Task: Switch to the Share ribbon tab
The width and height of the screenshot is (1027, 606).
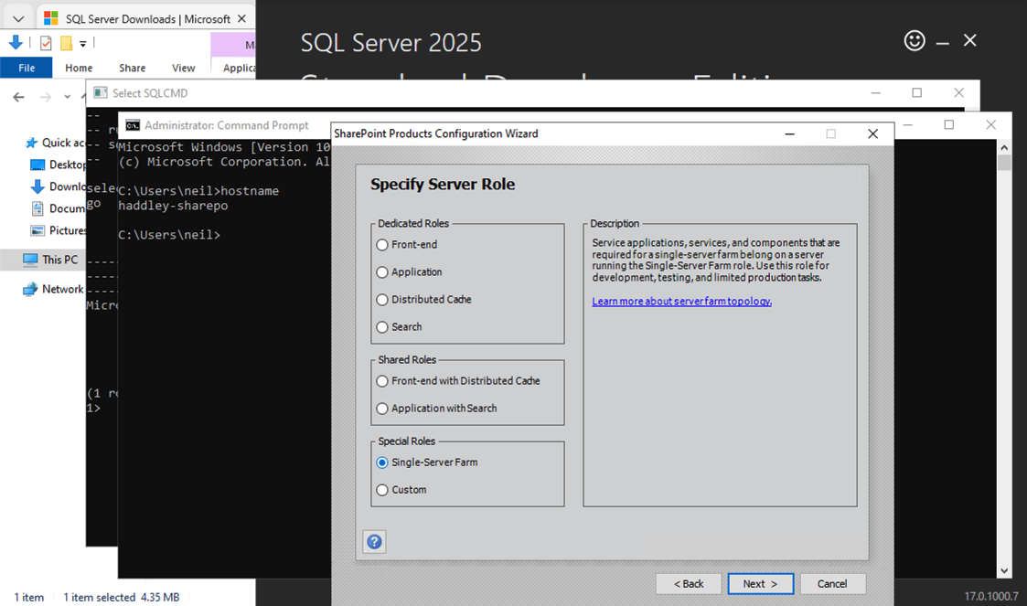Action: click(x=133, y=68)
